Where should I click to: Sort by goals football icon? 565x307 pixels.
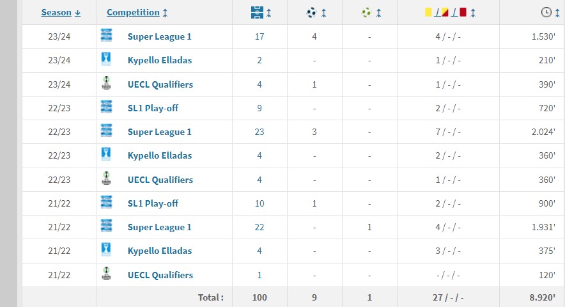coord(311,13)
